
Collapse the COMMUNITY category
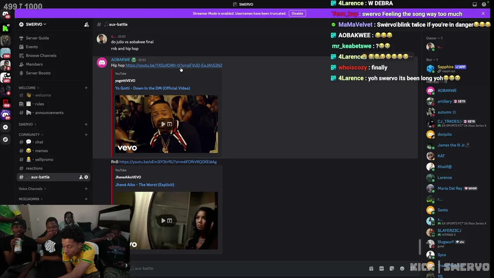click(x=31, y=134)
